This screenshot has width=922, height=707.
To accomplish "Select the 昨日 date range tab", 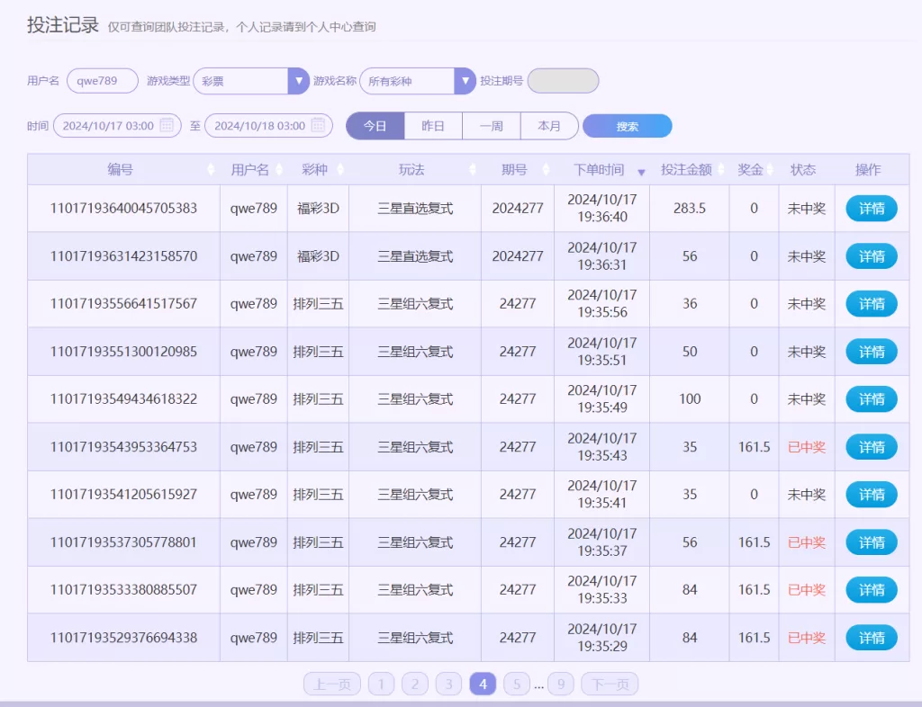I will click(x=433, y=126).
